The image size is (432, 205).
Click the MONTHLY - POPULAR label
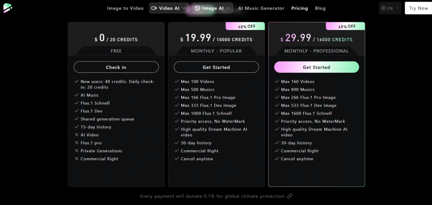(216, 51)
